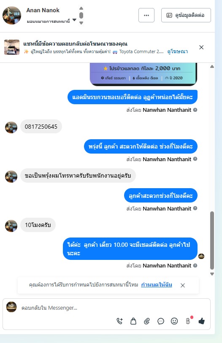Attach a file with the paperclip icon
This screenshot has width=222, height=343.
(147, 321)
